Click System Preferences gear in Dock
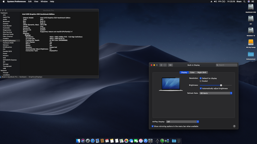 [150, 141]
